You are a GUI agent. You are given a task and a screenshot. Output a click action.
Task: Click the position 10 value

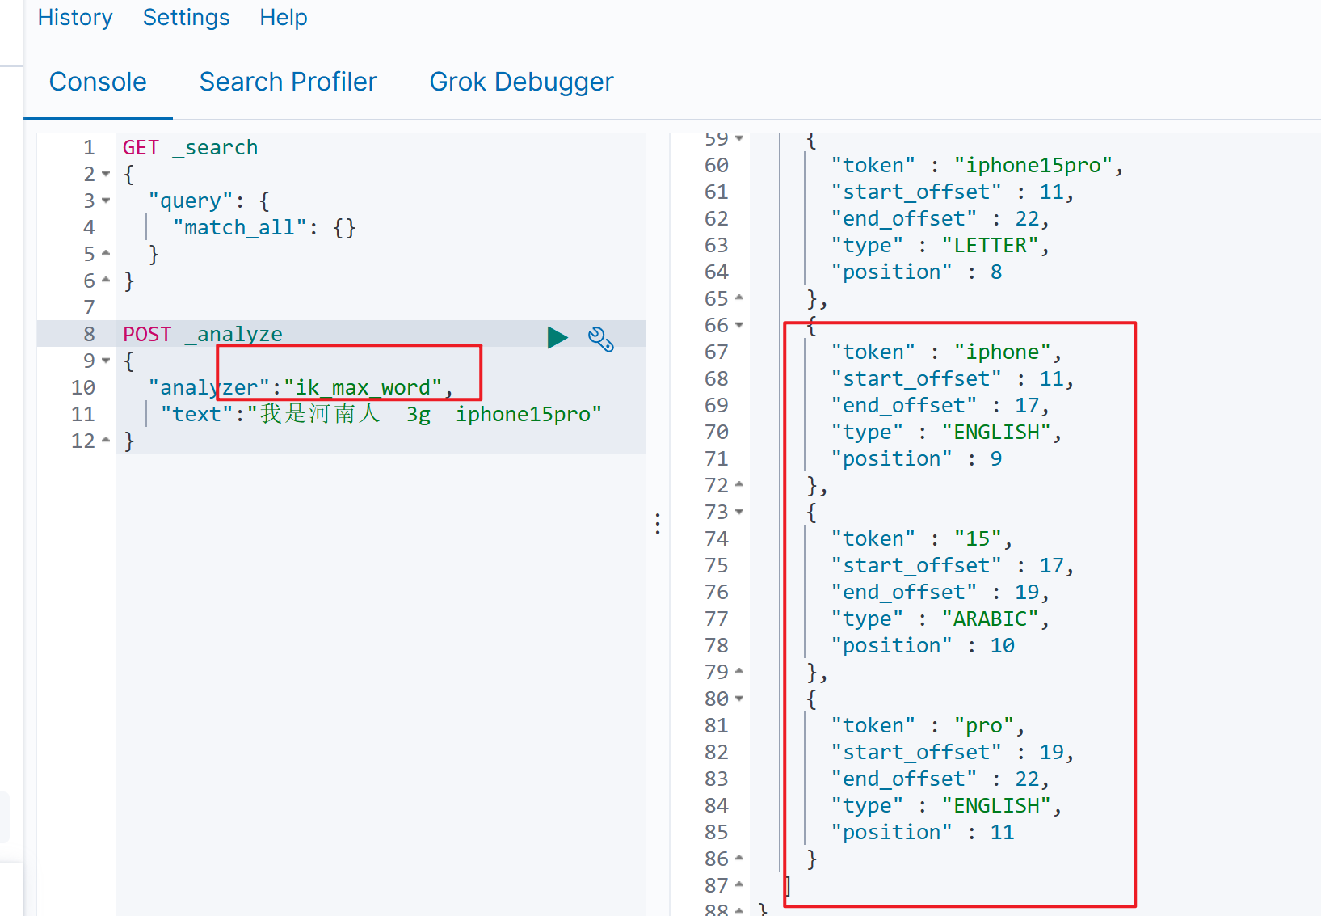point(1003,646)
